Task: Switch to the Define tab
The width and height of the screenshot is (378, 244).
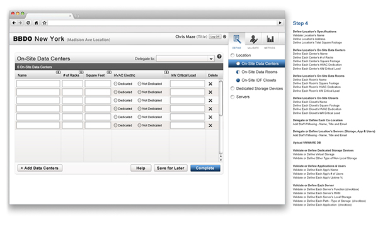Action: 237,42
